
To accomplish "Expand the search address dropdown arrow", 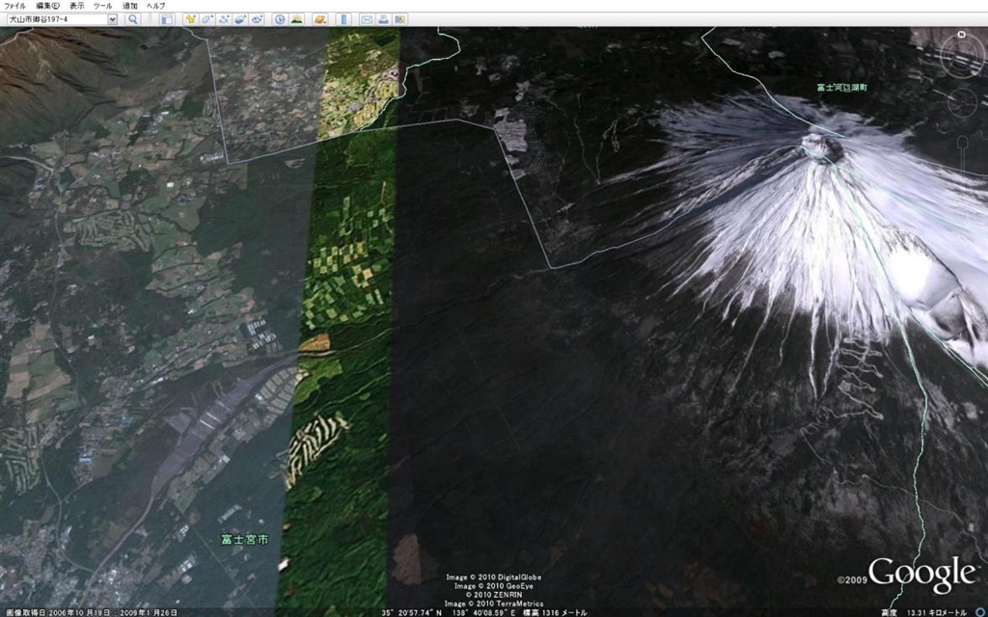I will click(x=112, y=19).
